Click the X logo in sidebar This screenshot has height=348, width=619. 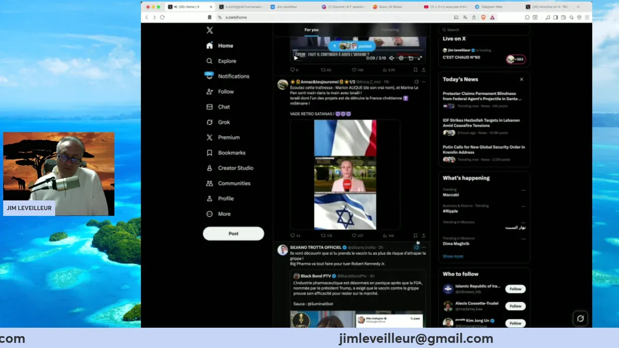coord(209,30)
